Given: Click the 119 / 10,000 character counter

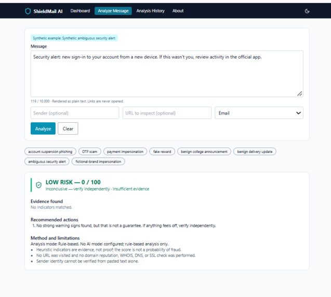Looking at the screenshot, I should click(40, 101).
